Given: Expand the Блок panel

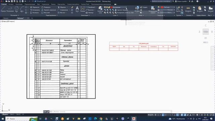Looking at the screenshot, I should pos(141,15).
